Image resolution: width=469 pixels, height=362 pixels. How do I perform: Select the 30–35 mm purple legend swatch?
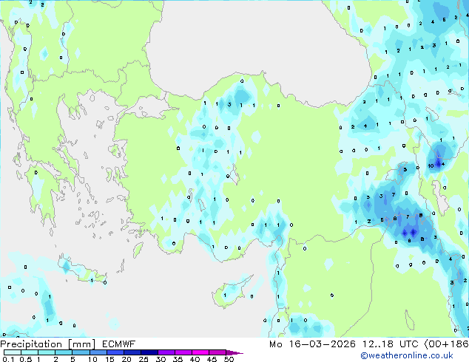click(x=166, y=352)
